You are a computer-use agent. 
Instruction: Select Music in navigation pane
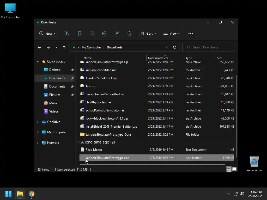54,103
